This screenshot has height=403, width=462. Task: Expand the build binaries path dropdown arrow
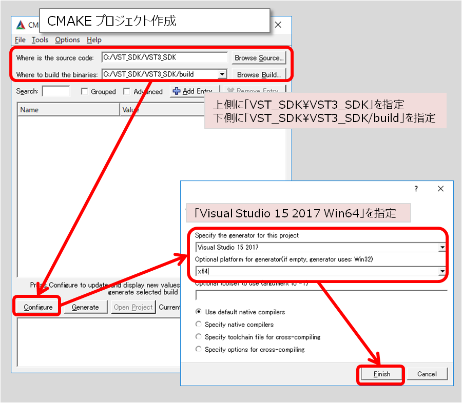(222, 74)
